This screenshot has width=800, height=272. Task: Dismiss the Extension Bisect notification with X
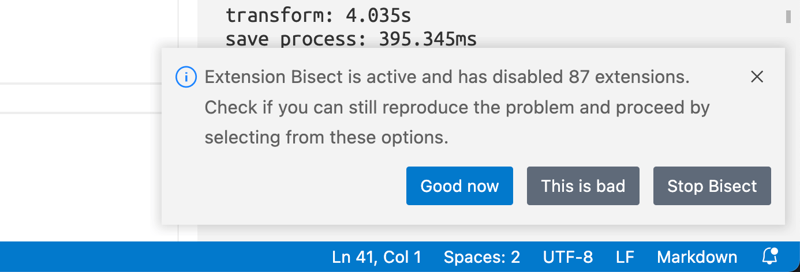(757, 77)
